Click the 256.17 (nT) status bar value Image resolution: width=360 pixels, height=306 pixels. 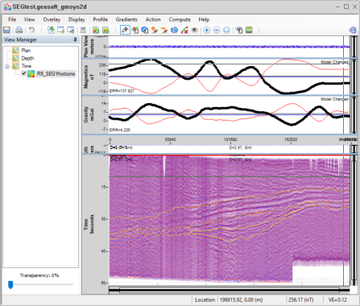pyautogui.click(x=301, y=300)
